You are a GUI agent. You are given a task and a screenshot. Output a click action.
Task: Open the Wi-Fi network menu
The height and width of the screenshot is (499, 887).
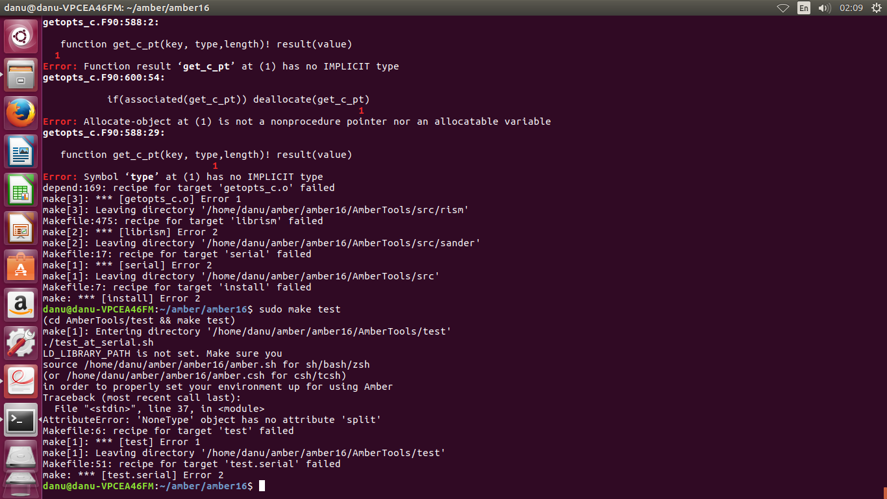(x=783, y=8)
